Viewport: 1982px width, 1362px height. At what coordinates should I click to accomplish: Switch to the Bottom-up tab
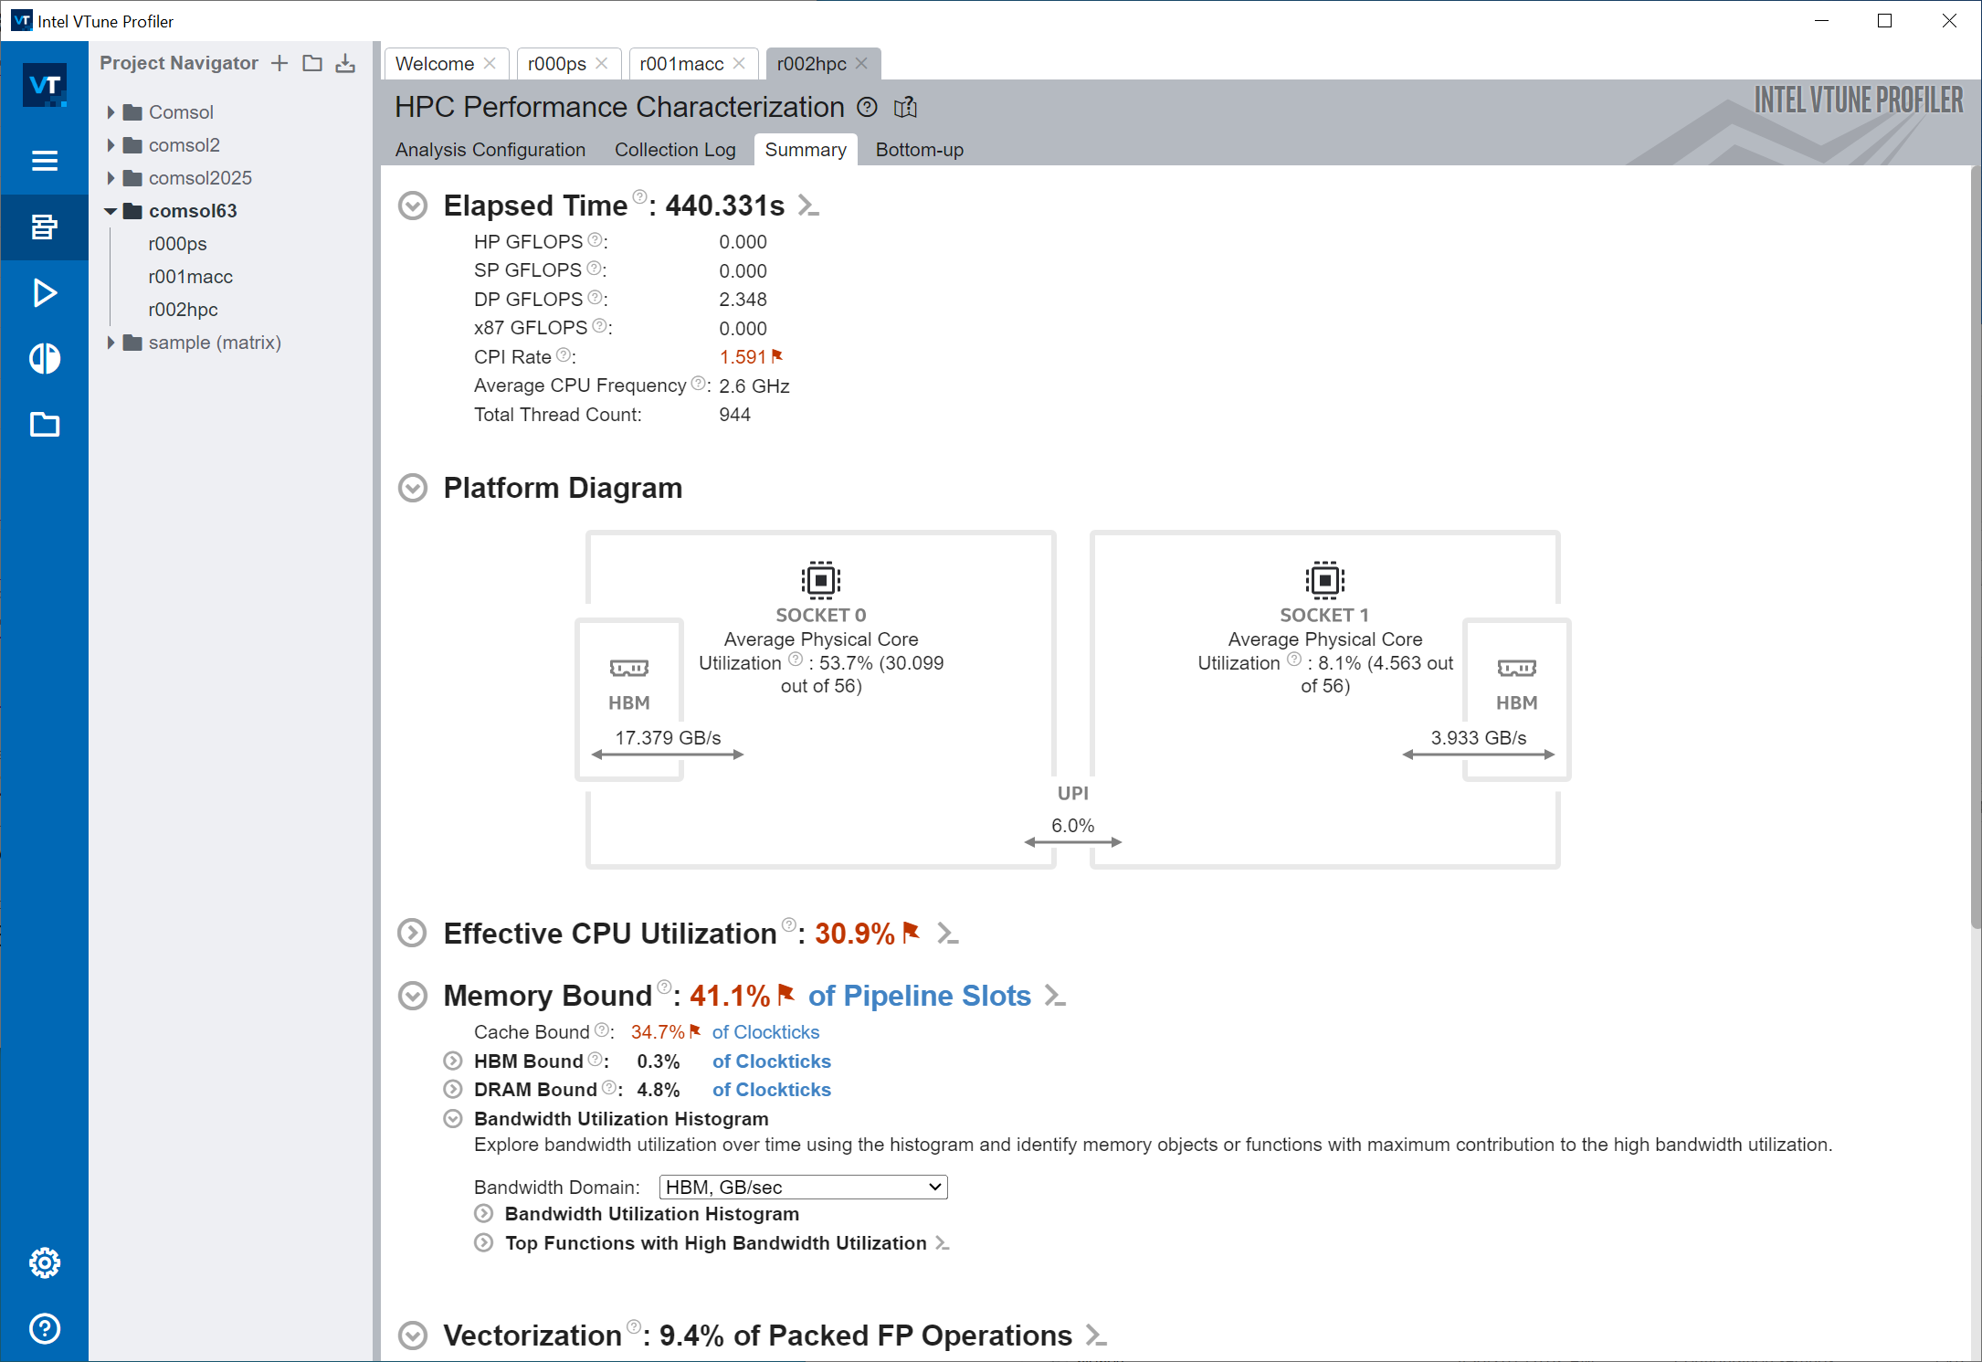coord(919,150)
